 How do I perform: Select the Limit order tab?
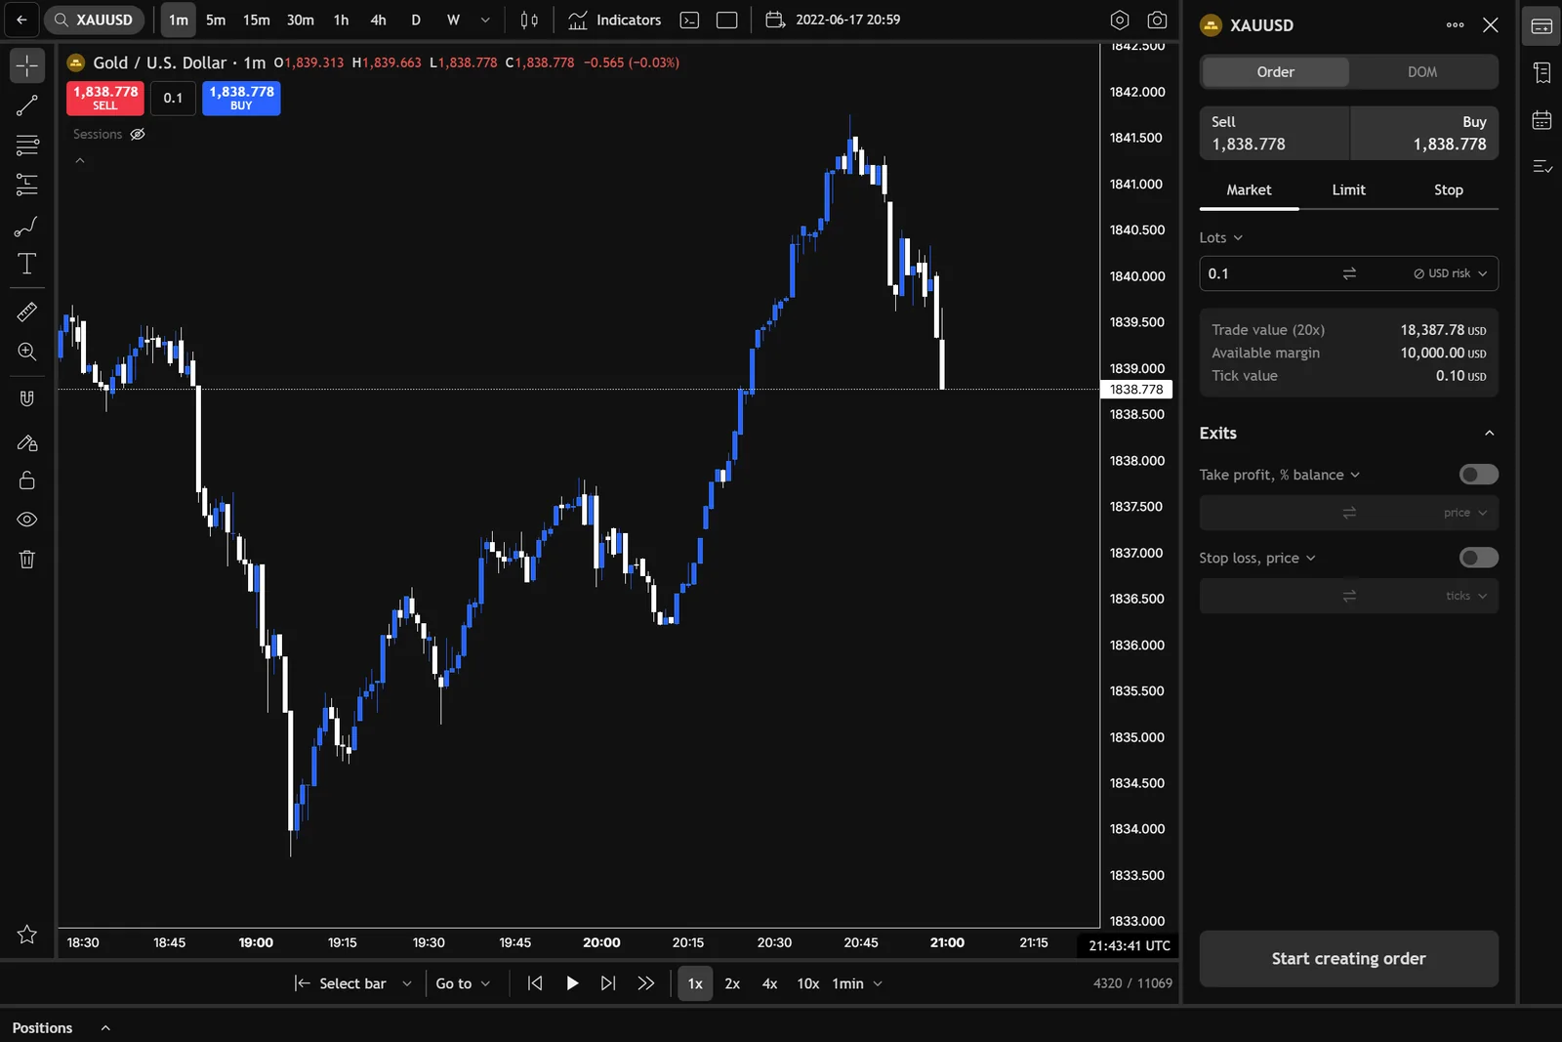click(x=1348, y=190)
